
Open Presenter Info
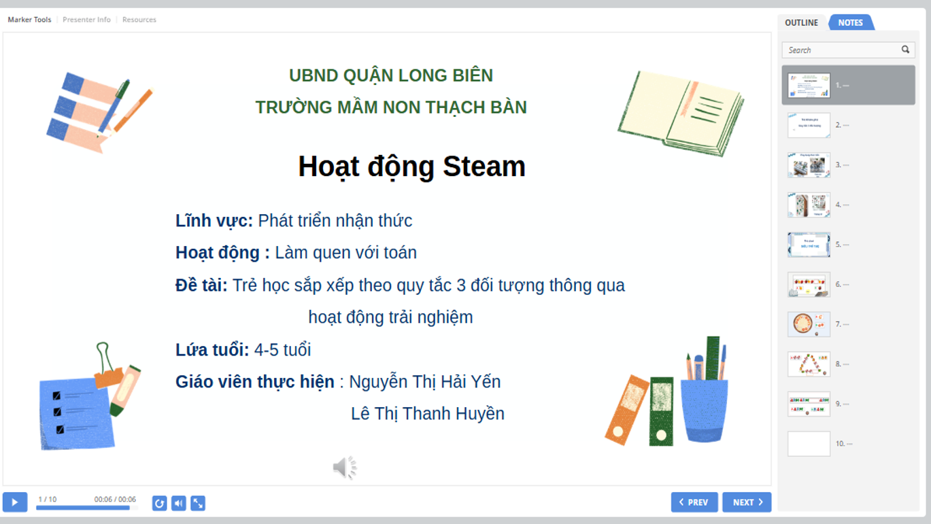(x=86, y=20)
